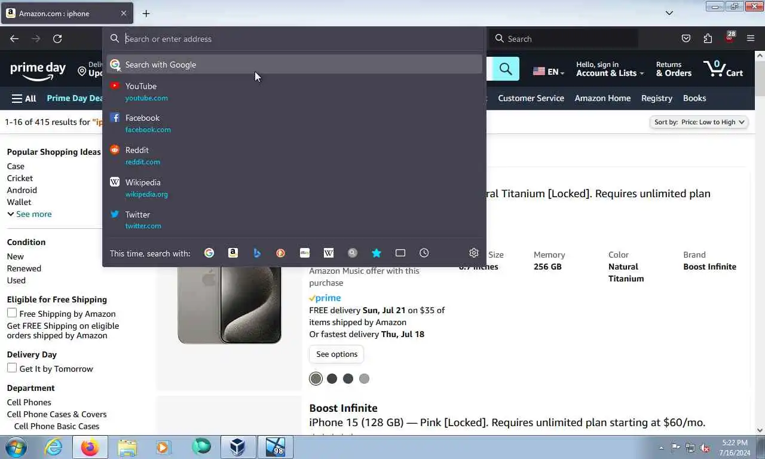765x459 pixels.
Task: Open Windows Start menu
Action: point(16,447)
